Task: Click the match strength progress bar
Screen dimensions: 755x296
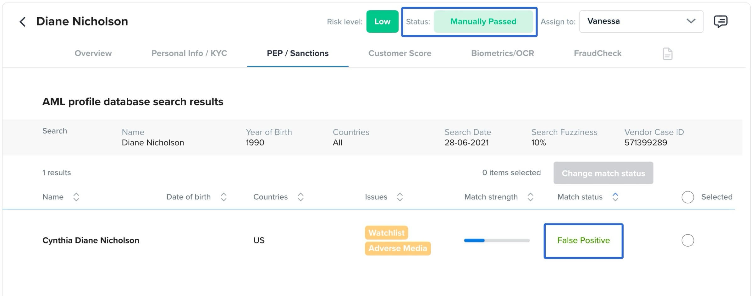Action: tap(497, 240)
